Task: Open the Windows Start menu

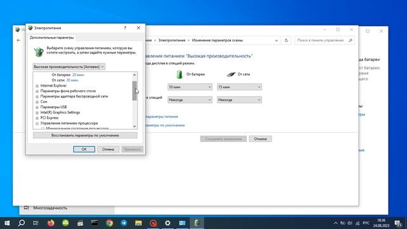Action: tap(7, 223)
